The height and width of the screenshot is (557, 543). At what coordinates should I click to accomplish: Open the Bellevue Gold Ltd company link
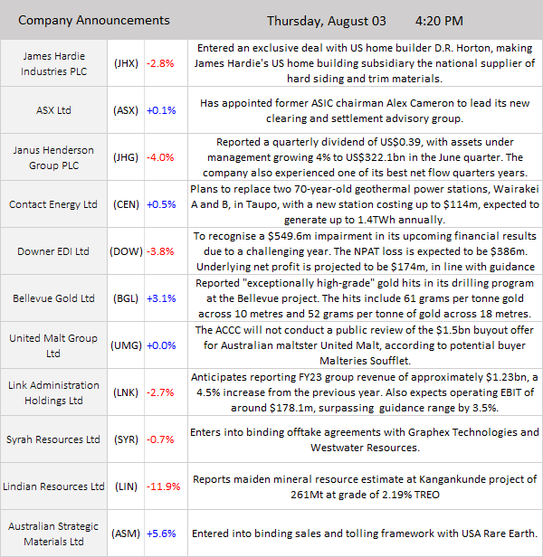[53, 298]
